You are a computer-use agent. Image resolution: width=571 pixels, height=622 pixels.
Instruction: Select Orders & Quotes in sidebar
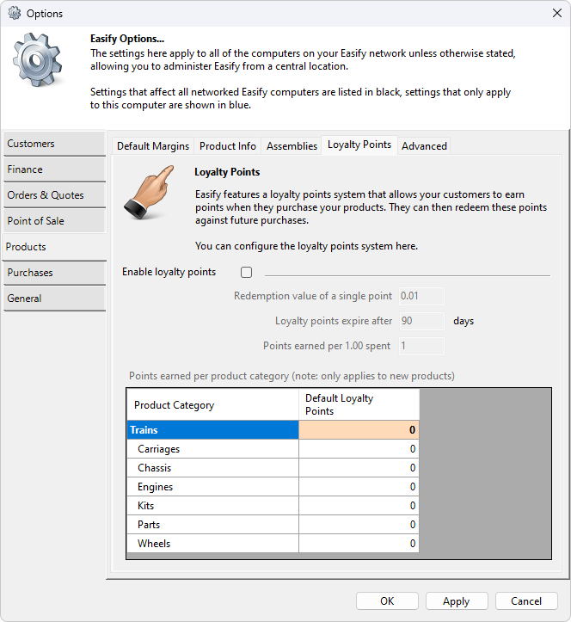click(x=54, y=195)
